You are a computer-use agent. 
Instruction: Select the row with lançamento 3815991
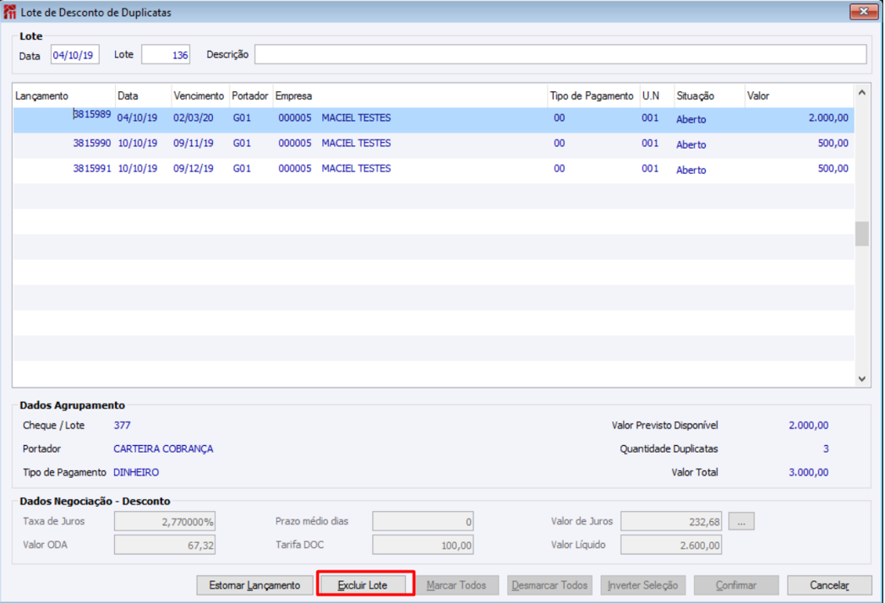click(434, 171)
